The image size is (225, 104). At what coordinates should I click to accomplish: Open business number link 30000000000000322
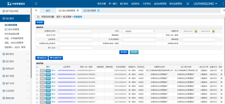pyautogui.click(x=67, y=74)
